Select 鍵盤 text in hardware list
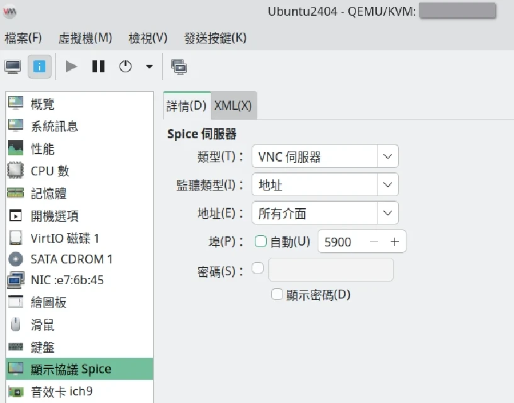This screenshot has height=403, width=514. point(43,347)
